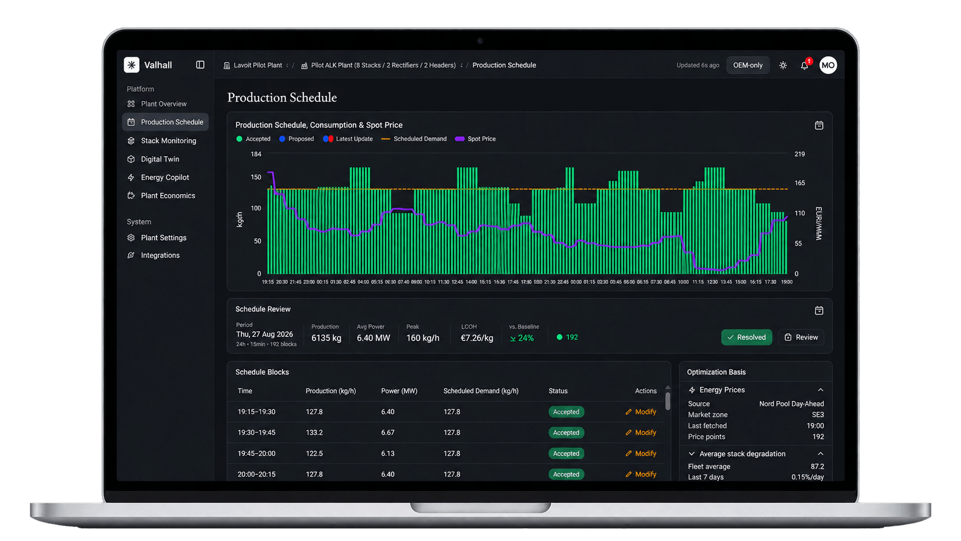Modify the 19:45–20:00 schedule block
The width and height of the screenshot is (961, 541).
[641, 454]
